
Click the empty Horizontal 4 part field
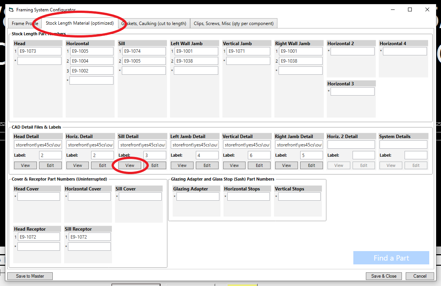coord(405,51)
